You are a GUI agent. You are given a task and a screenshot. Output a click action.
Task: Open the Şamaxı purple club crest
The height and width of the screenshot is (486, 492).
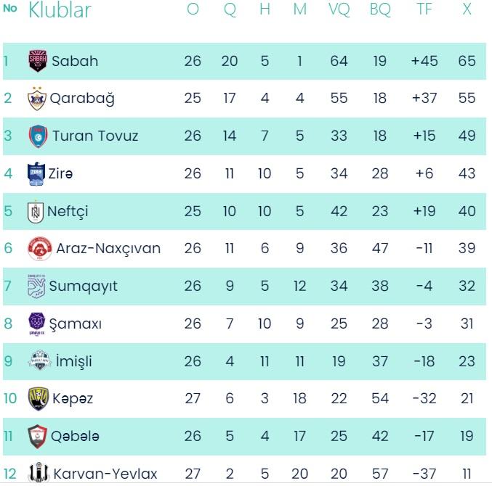[x=36, y=324]
